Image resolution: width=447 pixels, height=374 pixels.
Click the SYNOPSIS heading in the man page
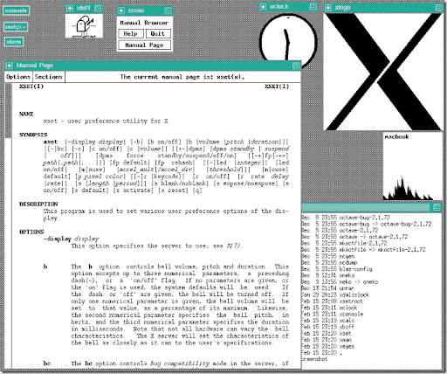(x=33, y=135)
